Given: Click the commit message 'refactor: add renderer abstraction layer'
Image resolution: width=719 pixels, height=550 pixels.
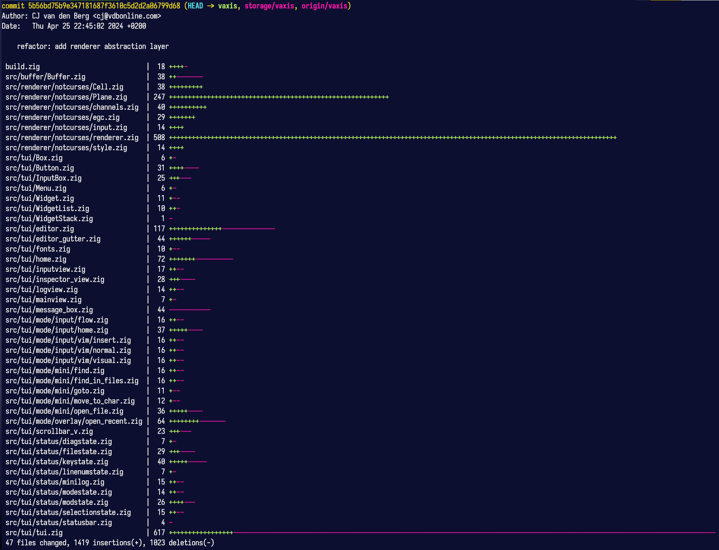Looking at the screenshot, I should tap(93, 46).
